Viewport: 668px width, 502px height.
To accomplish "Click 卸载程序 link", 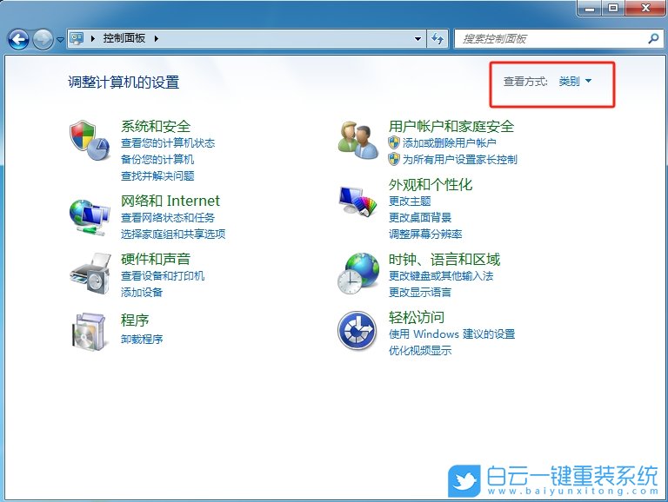I will coord(142,339).
